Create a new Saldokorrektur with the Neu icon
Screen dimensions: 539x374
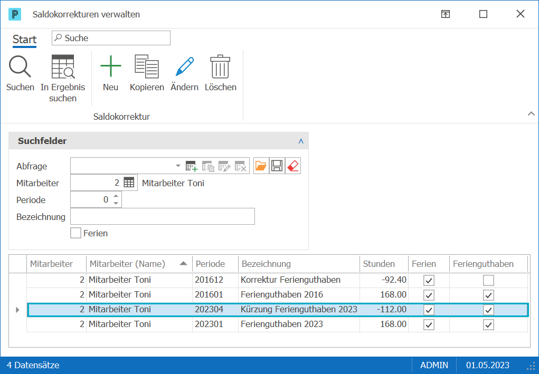click(x=111, y=66)
